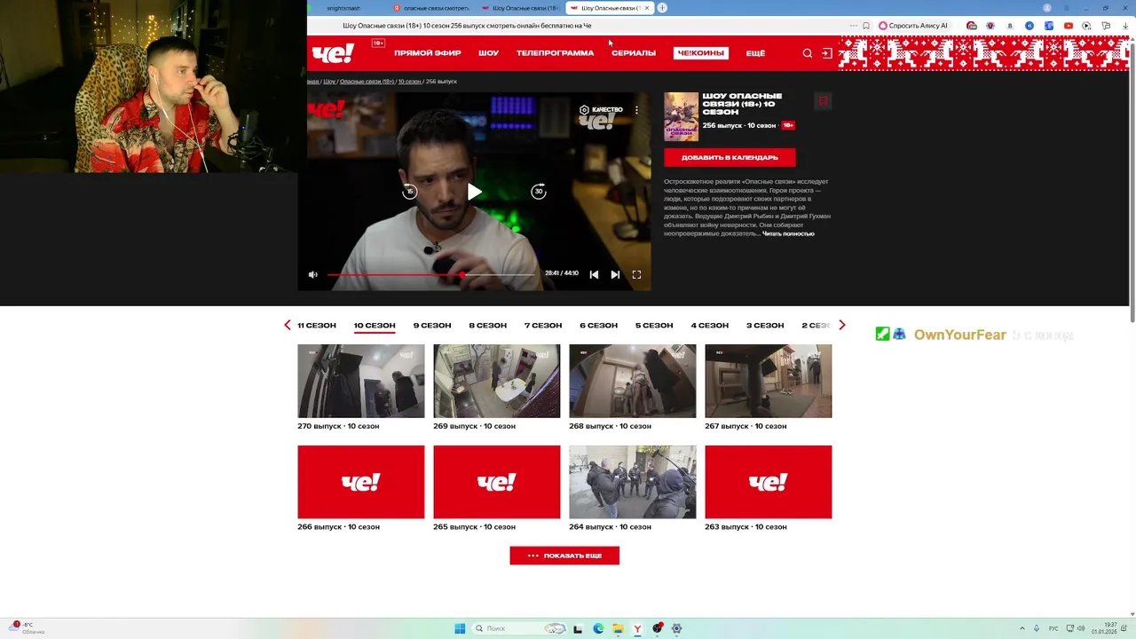
Task: Open the Сериалы menu item
Action: (634, 53)
